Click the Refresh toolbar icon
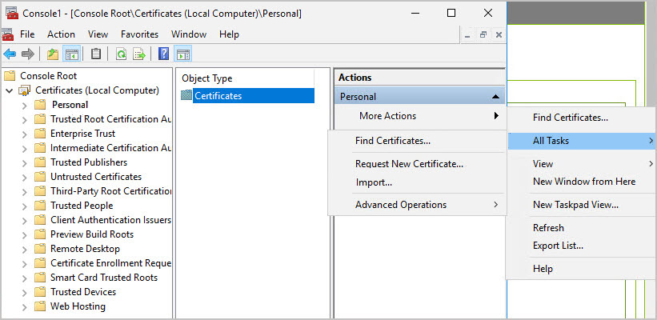This screenshot has width=657, height=320. (121, 54)
